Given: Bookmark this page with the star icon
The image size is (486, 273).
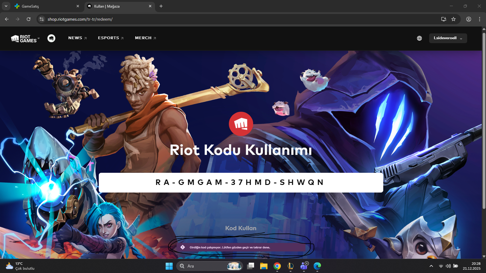Looking at the screenshot, I should 453,19.
